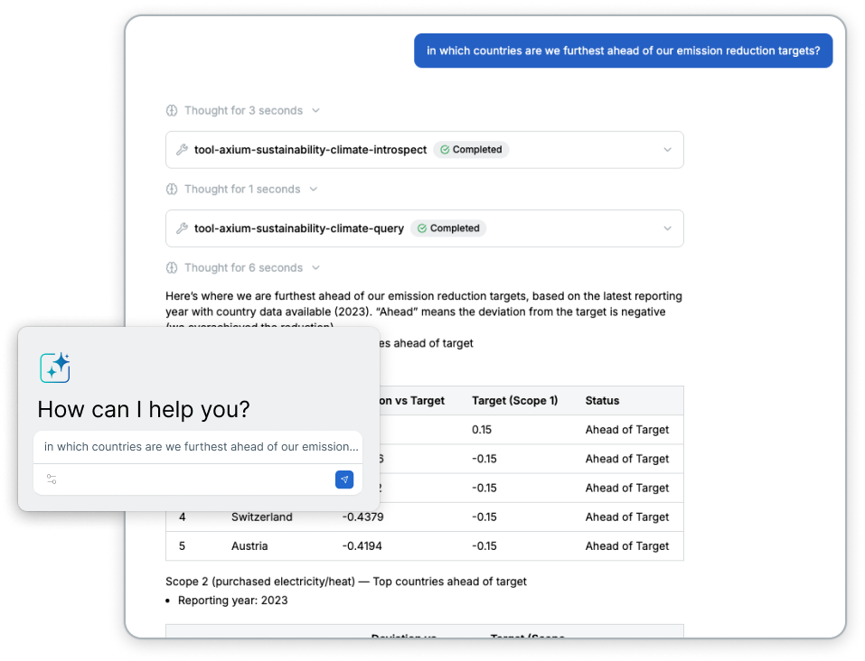Click the brain icon next to "Thought for 1 seconds"
The image size is (865, 661).
click(x=172, y=190)
